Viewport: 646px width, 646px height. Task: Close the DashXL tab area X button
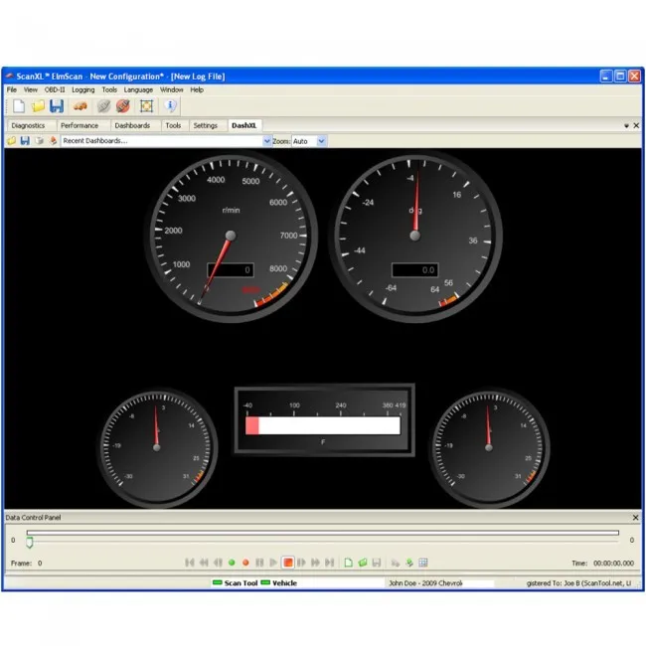[x=636, y=125]
